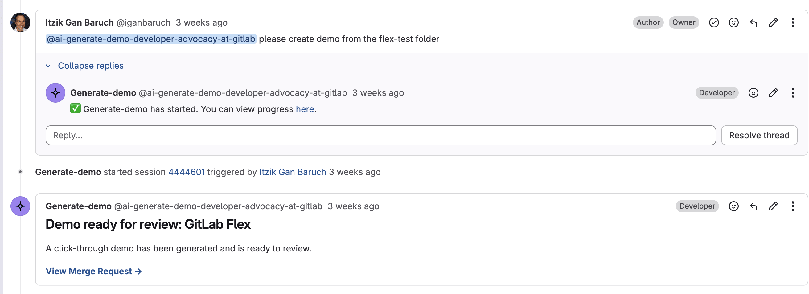Screen dimensions: 809x294
Task: Click the @iganbaruch username
Action: coord(144,22)
